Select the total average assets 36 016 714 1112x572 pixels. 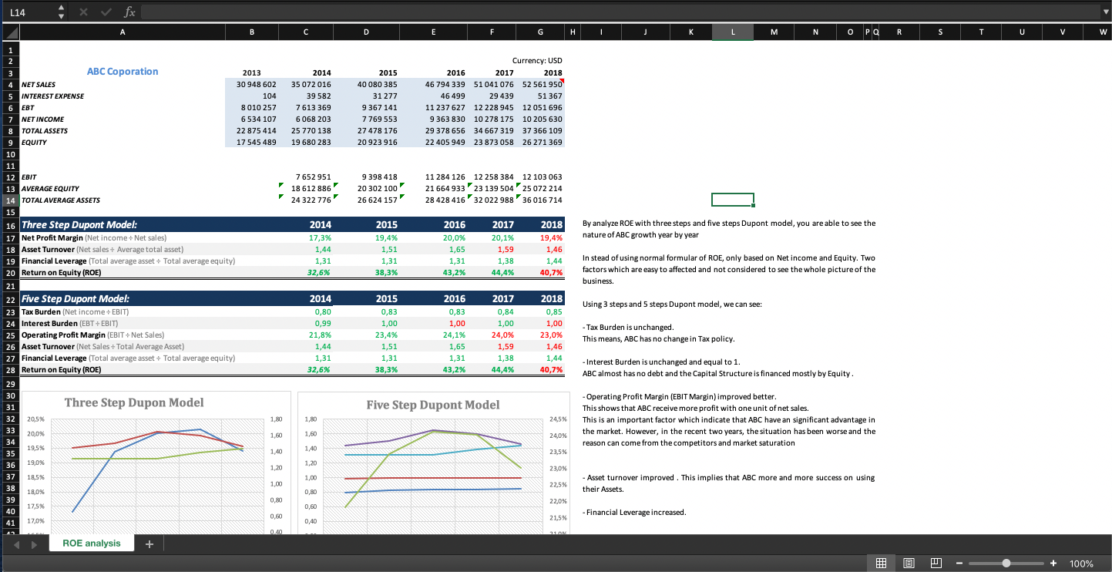(x=543, y=200)
